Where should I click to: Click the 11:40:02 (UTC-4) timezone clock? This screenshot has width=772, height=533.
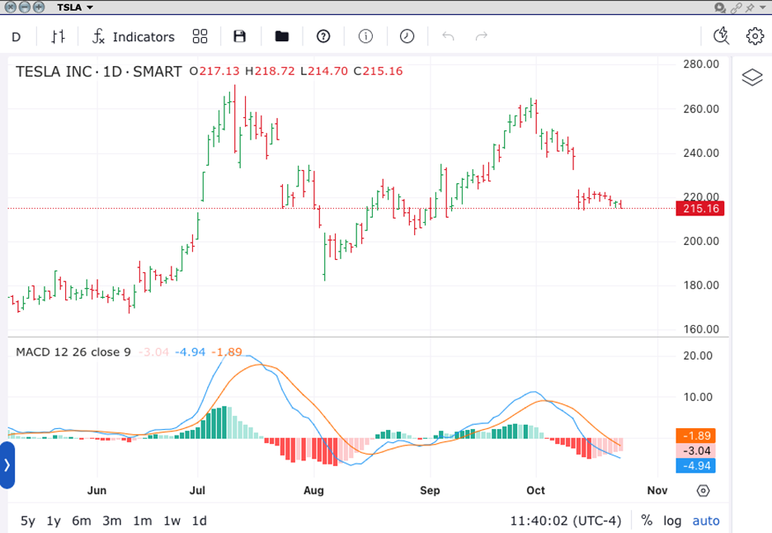(566, 521)
